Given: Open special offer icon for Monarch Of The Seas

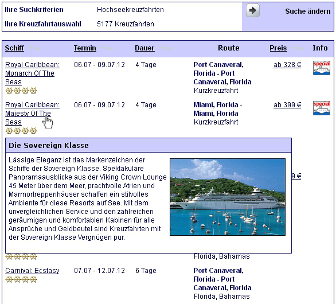Looking at the screenshot, I should point(322,68).
